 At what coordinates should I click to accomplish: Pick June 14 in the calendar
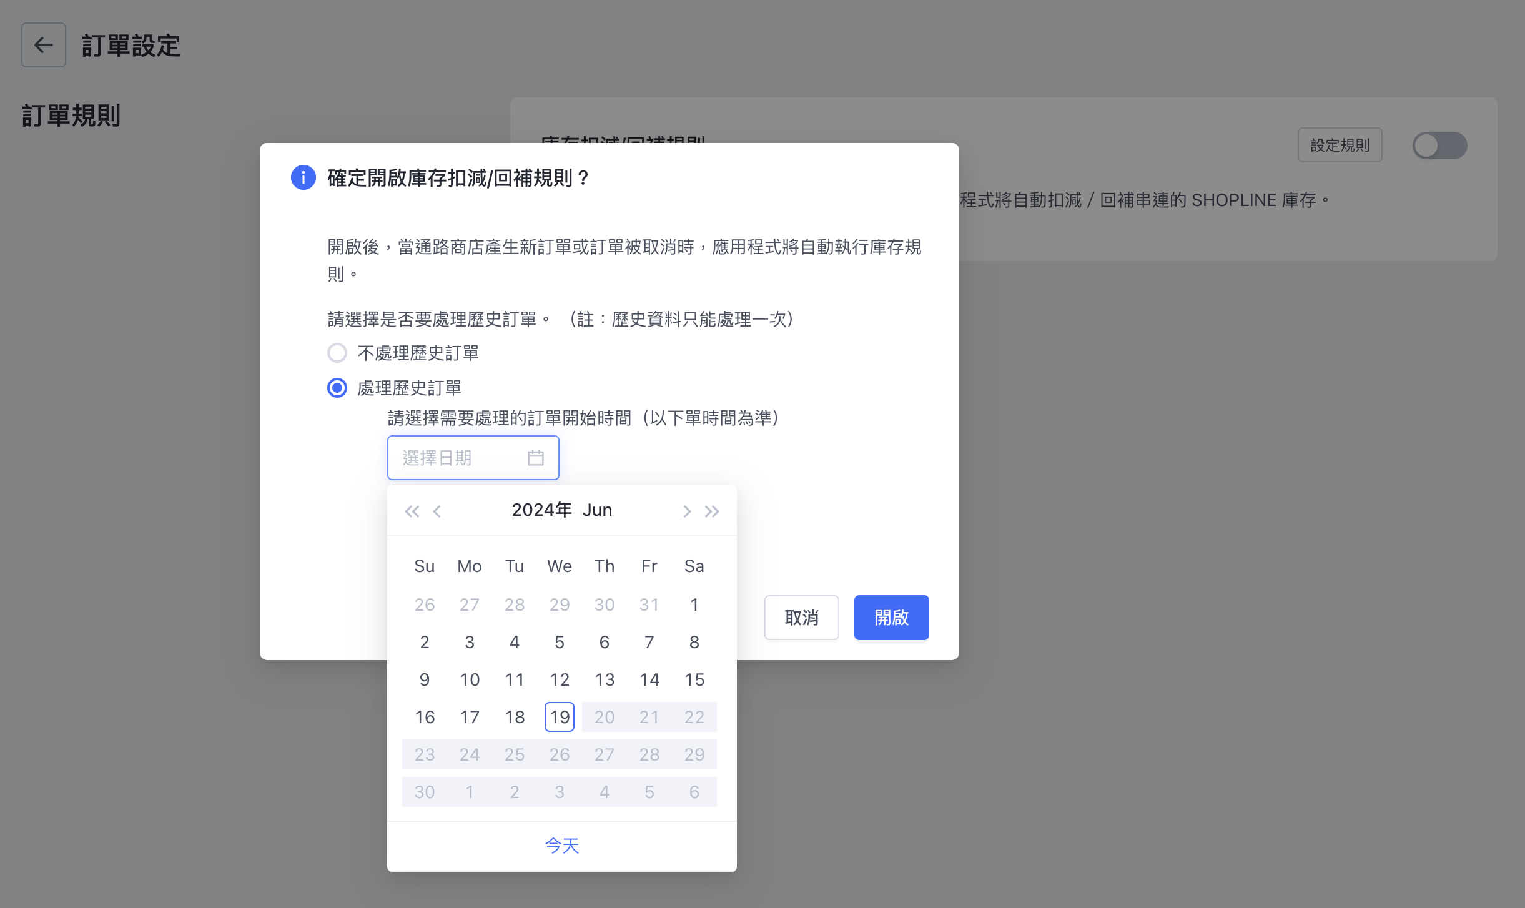[649, 679]
